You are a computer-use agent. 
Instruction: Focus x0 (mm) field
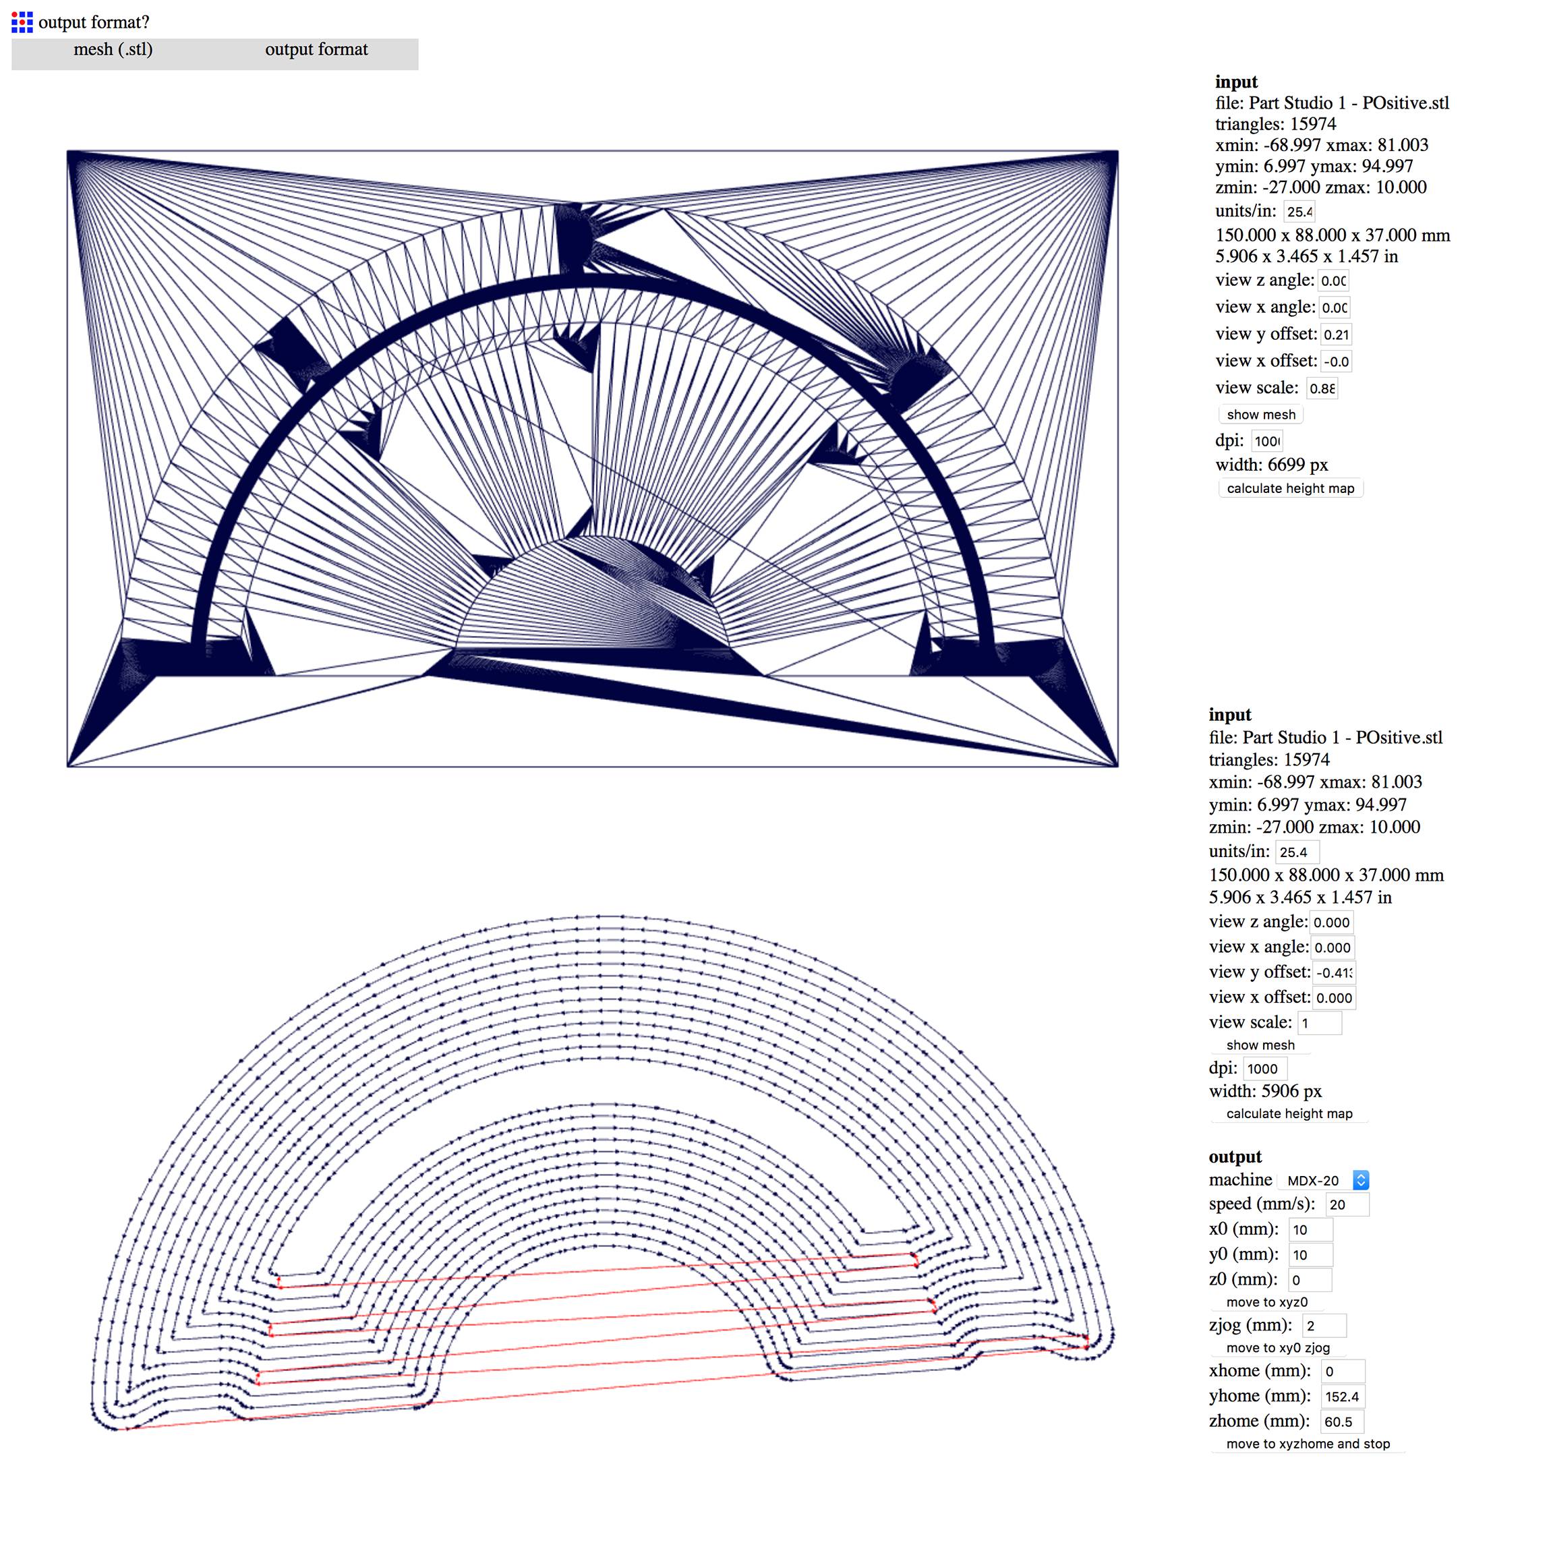[1311, 1230]
